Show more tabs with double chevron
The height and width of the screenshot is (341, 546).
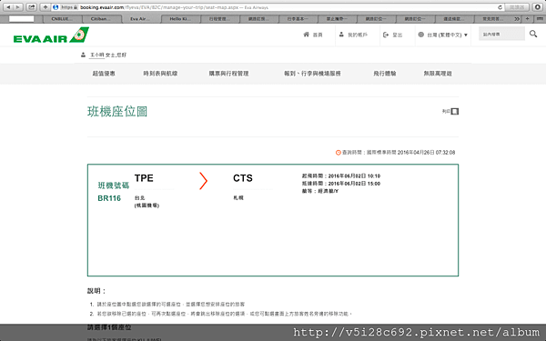tap(517, 19)
